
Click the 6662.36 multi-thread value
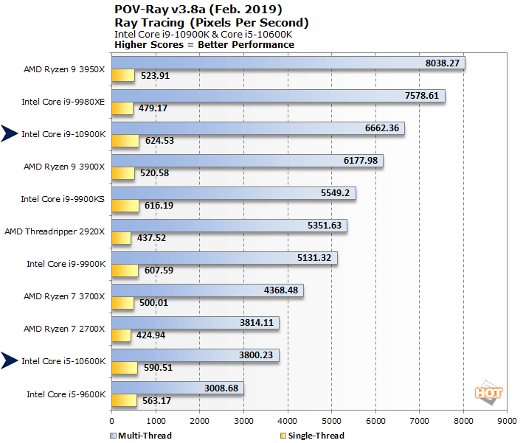382,128
